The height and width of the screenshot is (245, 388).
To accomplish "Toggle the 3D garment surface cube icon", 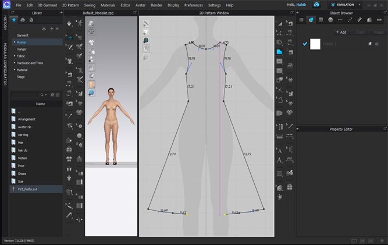I will tap(91, 23).
